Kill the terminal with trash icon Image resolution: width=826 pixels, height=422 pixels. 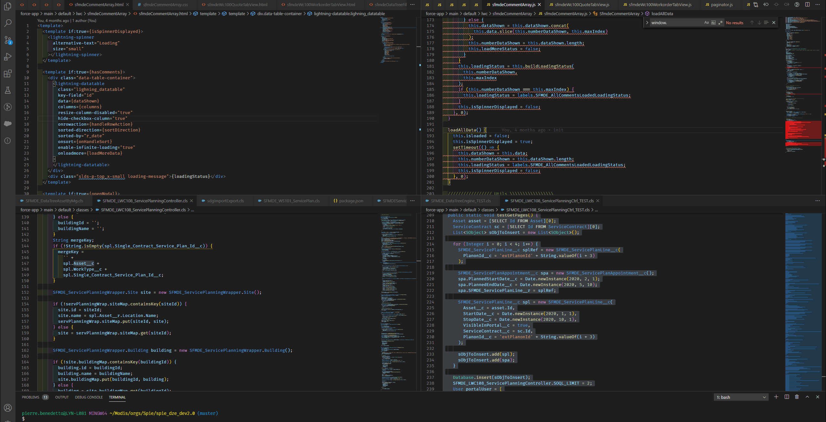coord(797,397)
